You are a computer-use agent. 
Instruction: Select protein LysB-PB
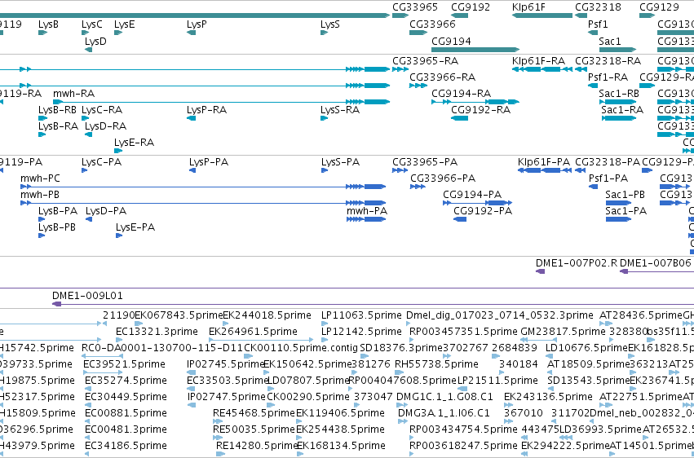point(42,236)
